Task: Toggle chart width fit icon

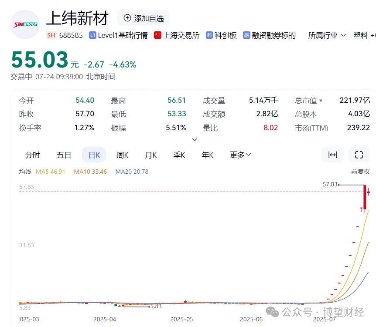Action: tap(332, 155)
